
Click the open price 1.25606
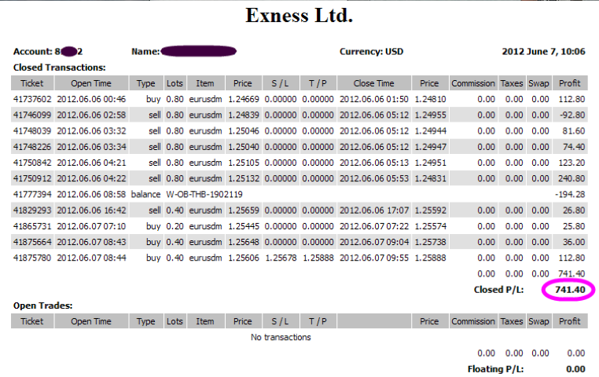click(x=244, y=258)
